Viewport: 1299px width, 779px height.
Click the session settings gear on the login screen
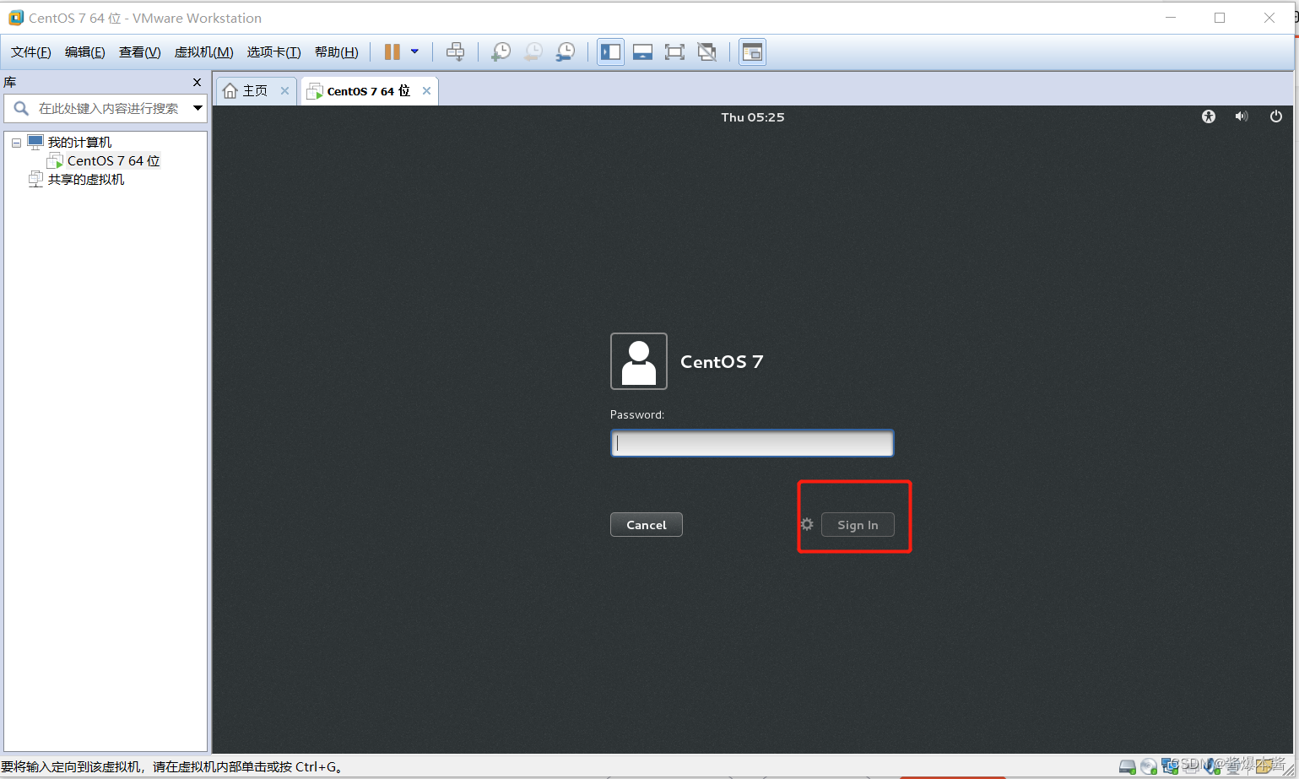(x=806, y=524)
